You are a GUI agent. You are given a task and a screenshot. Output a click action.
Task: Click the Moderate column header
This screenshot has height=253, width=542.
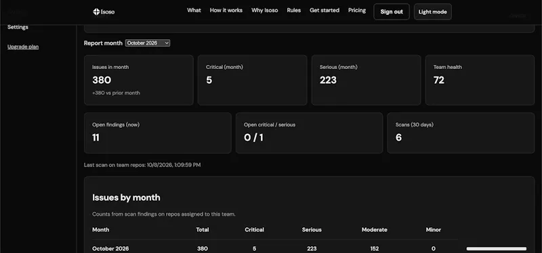click(375, 229)
